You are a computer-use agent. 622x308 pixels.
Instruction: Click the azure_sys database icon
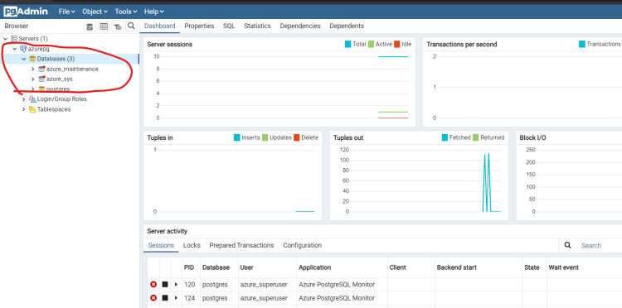tap(41, 79)
